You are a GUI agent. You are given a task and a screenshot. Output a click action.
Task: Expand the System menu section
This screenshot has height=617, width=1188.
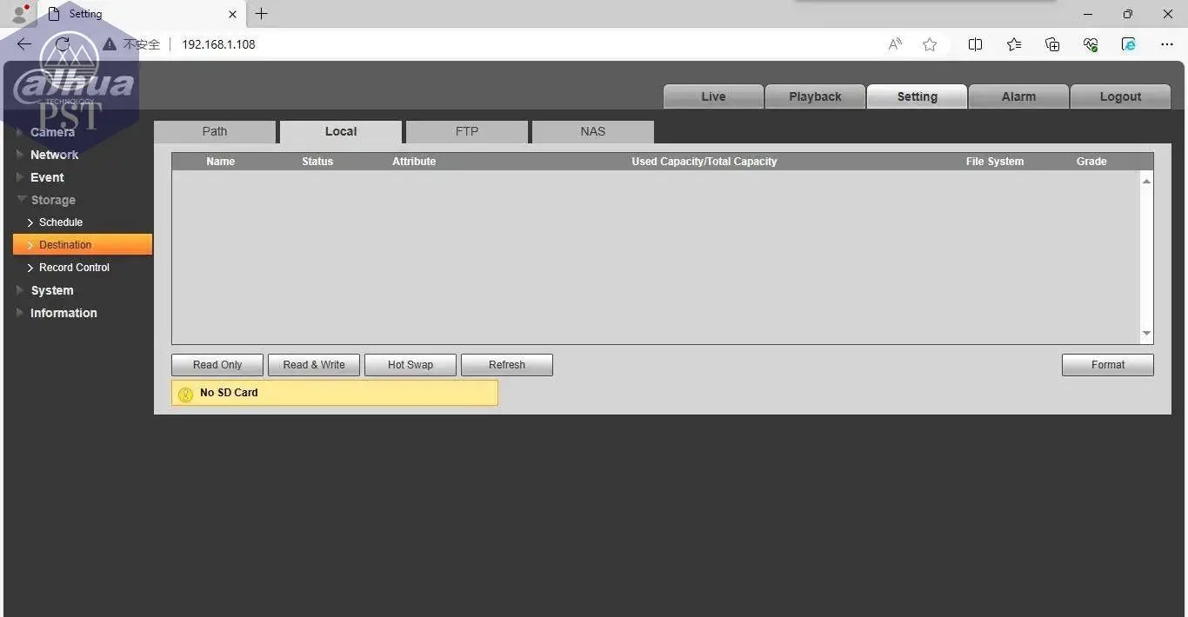pos(51,290)
